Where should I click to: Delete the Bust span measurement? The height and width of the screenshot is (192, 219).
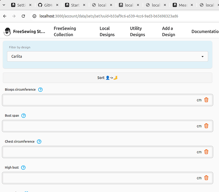pos(206,126)
